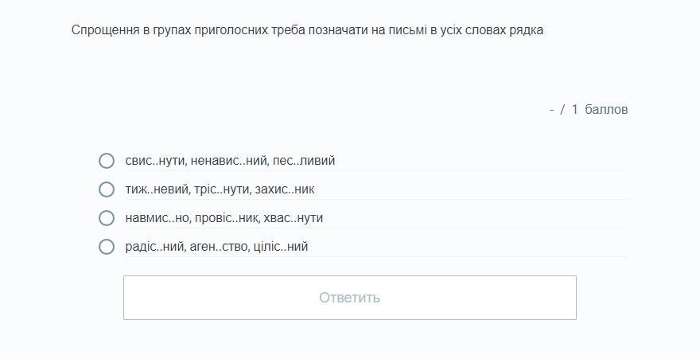Click the word 'ціліс..ний' in the fourth option
The image size is (700, 359).
[x=281, y=247]
